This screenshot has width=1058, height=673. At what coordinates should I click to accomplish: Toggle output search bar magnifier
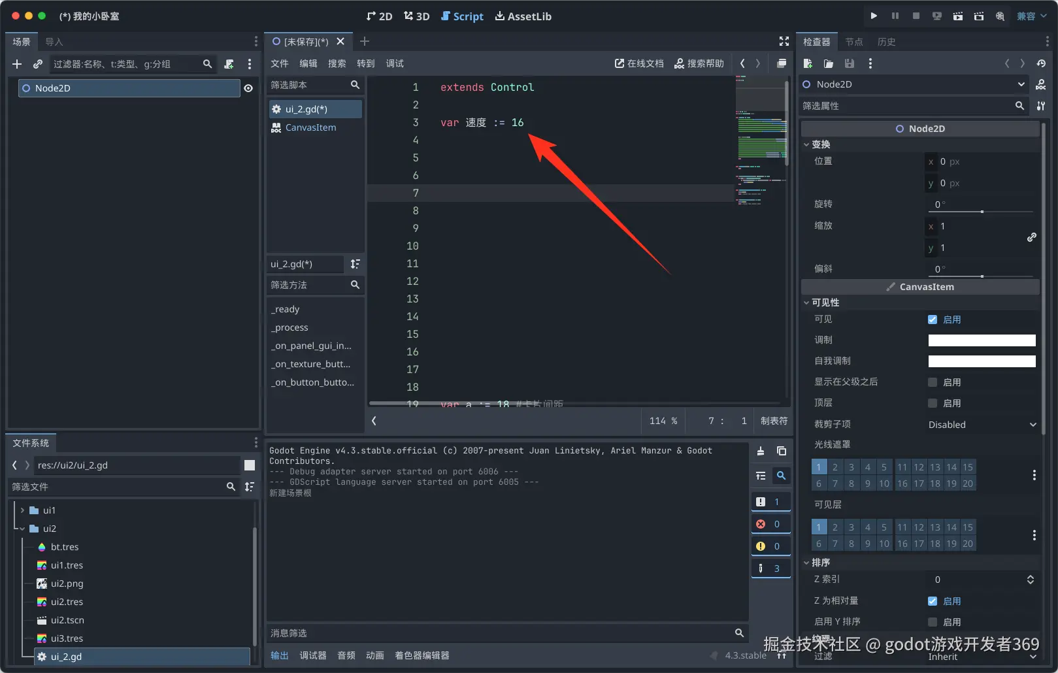pyautogui.click(x=781, y=476)
